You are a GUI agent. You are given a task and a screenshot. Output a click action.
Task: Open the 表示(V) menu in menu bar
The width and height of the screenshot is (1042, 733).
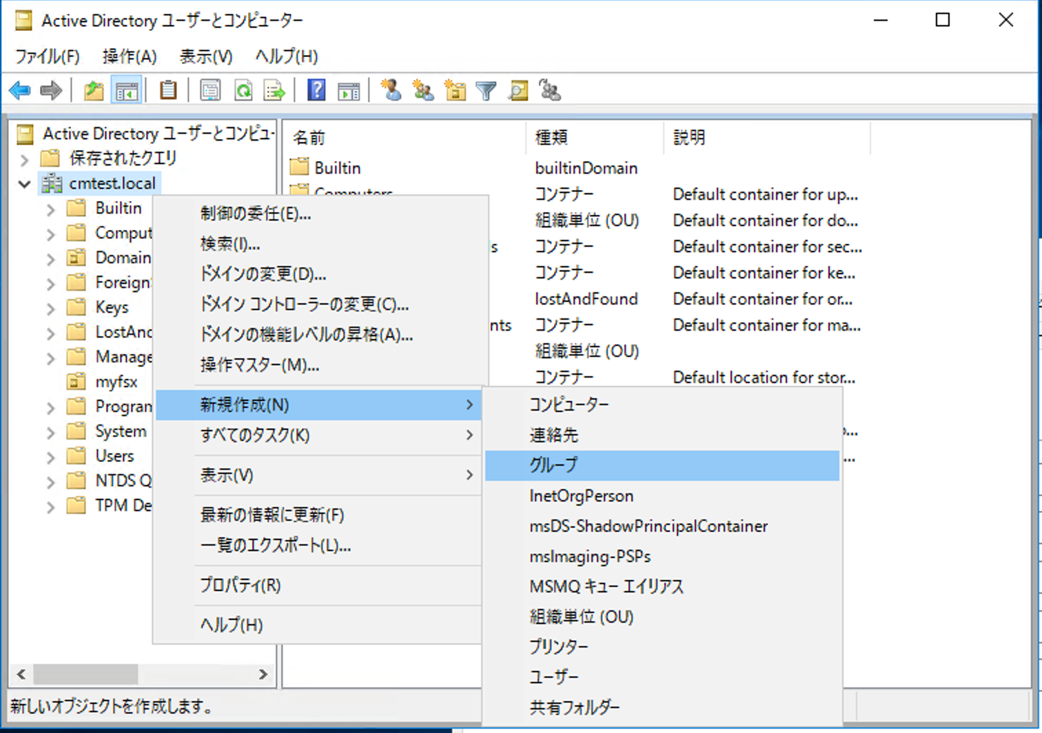(x=206, y=56)
